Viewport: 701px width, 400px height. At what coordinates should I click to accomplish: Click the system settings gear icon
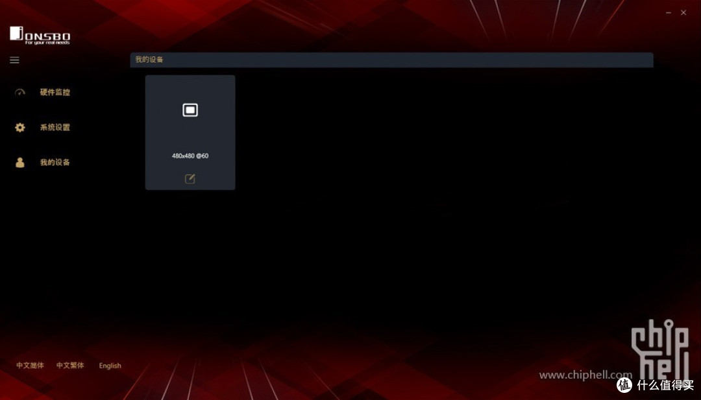coord(20,128)
